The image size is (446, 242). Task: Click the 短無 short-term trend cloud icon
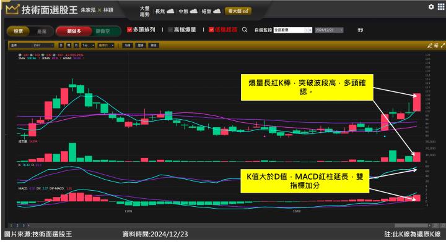tap(217, 11)
